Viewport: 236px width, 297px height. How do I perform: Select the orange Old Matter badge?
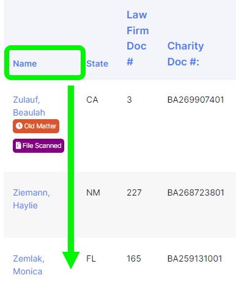click(x=36, y=126)
